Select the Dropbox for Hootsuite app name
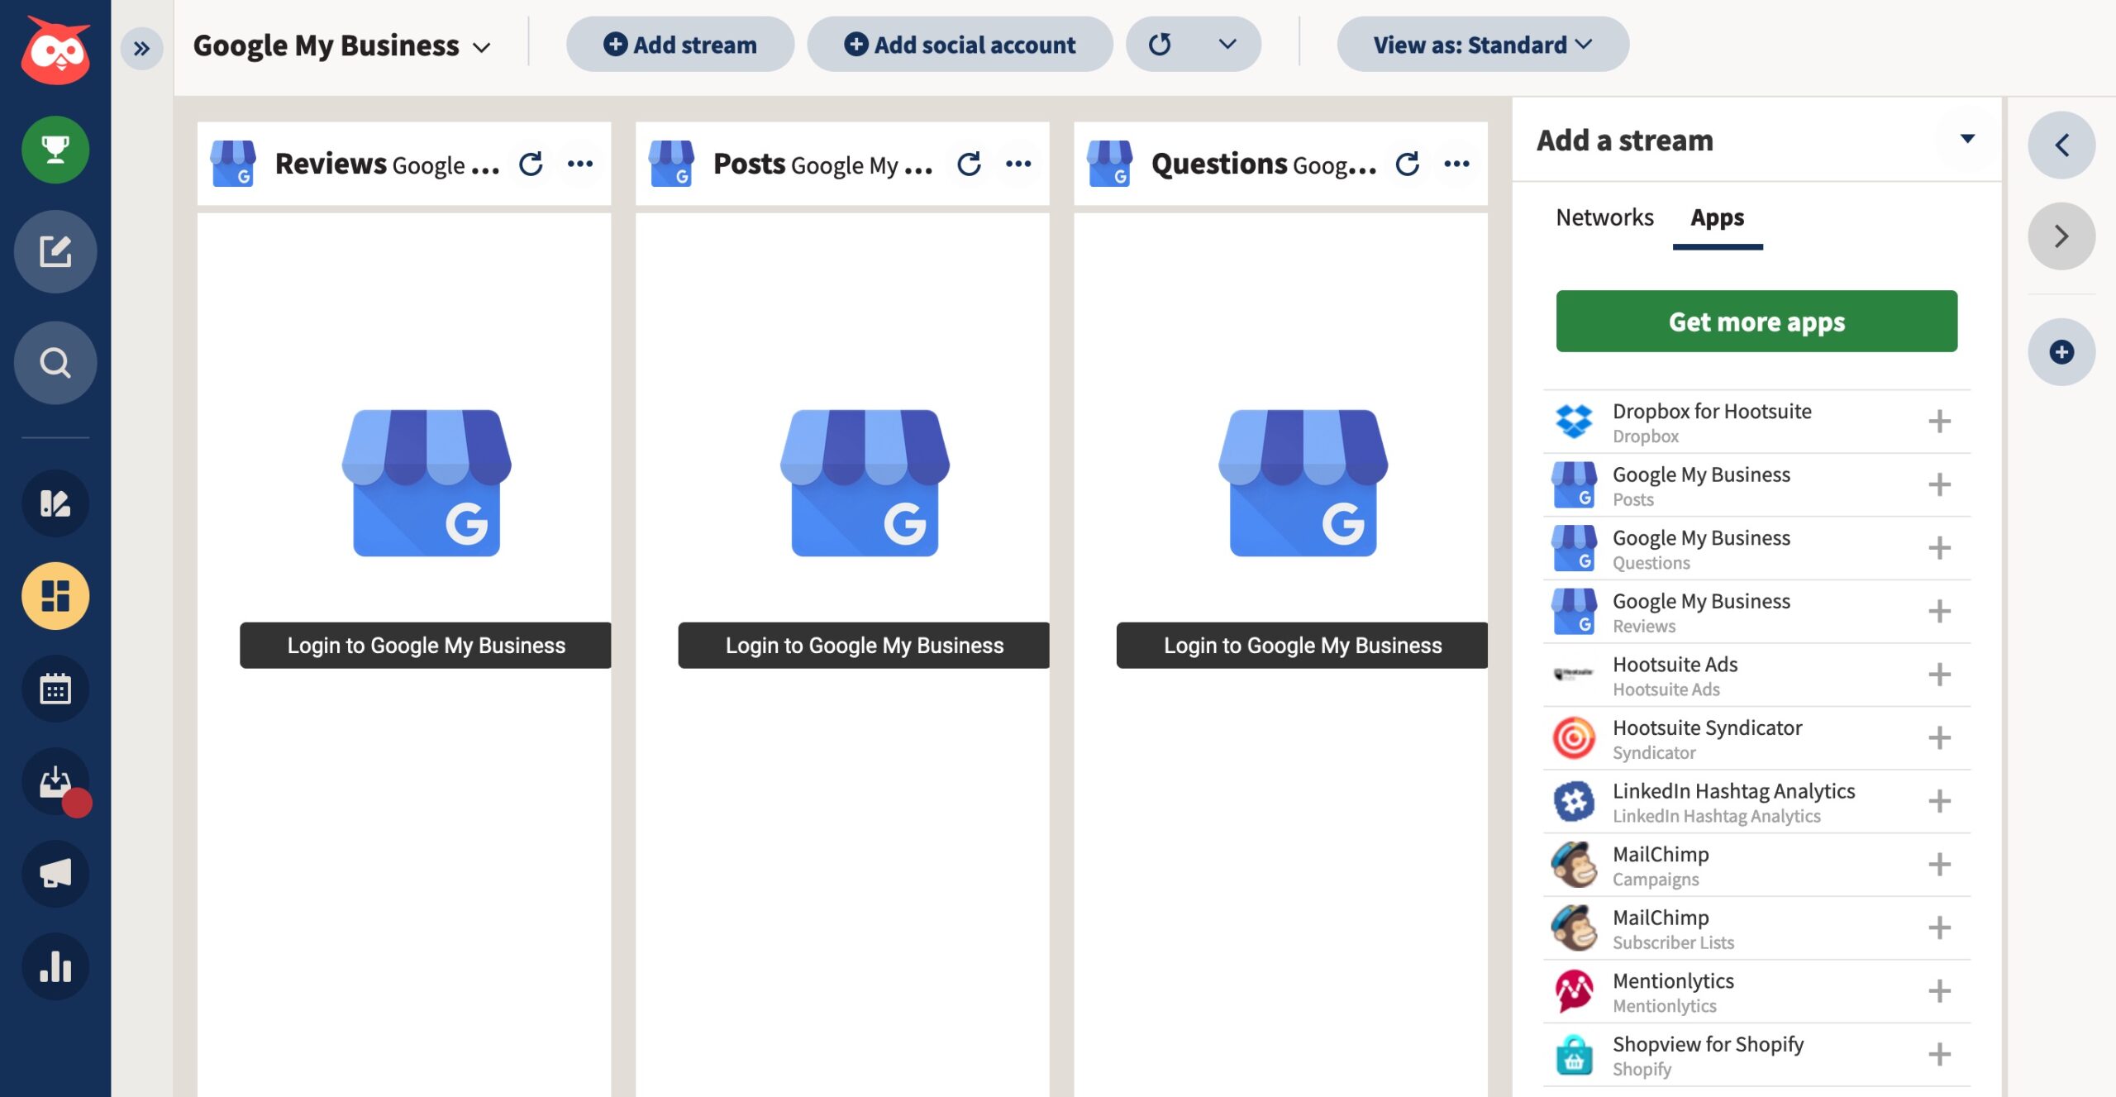 click(1712, 411)
